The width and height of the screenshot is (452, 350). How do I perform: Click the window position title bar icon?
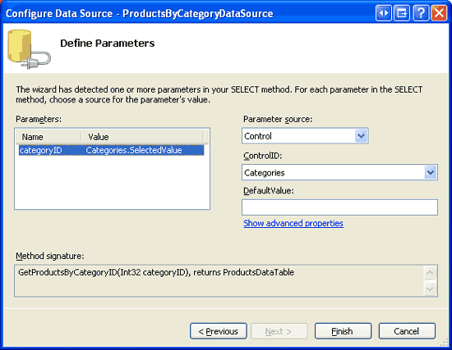[x=402, y=13]
